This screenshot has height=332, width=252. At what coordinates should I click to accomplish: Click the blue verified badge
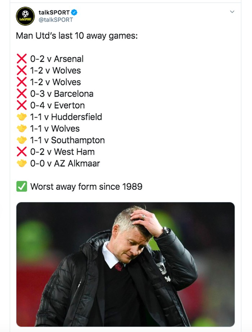(x=74, y=13)
